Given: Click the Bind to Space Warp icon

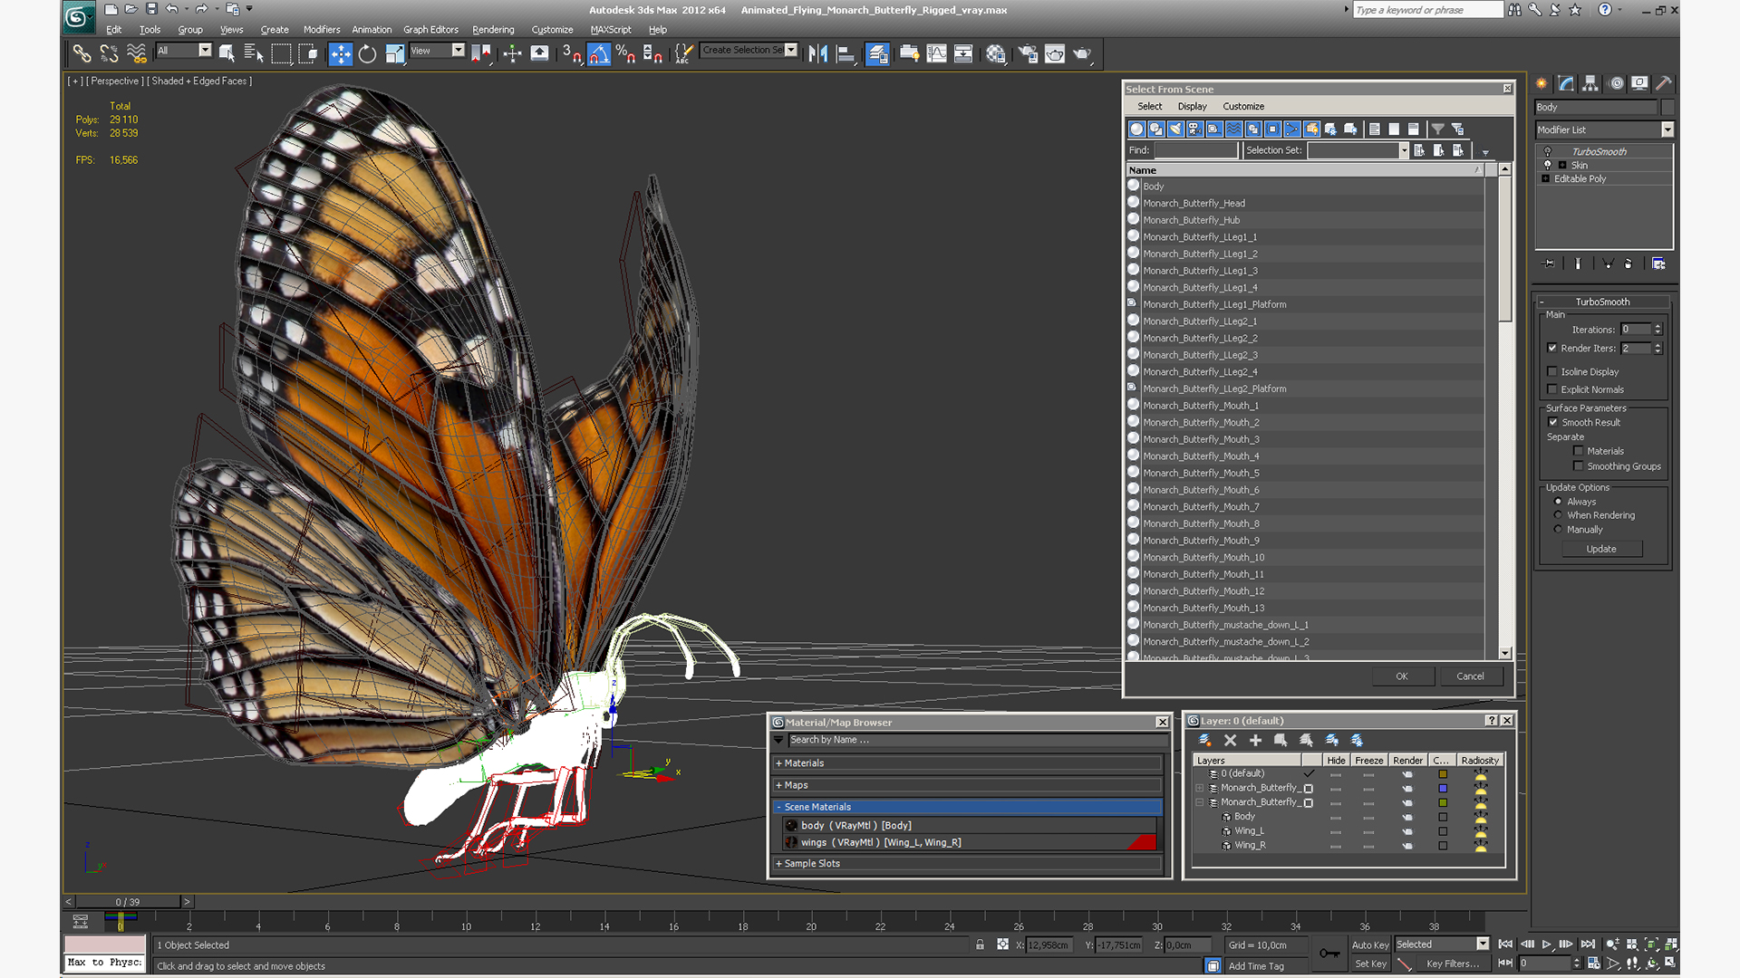Looking at the screenshot, I should click(137, 53).
